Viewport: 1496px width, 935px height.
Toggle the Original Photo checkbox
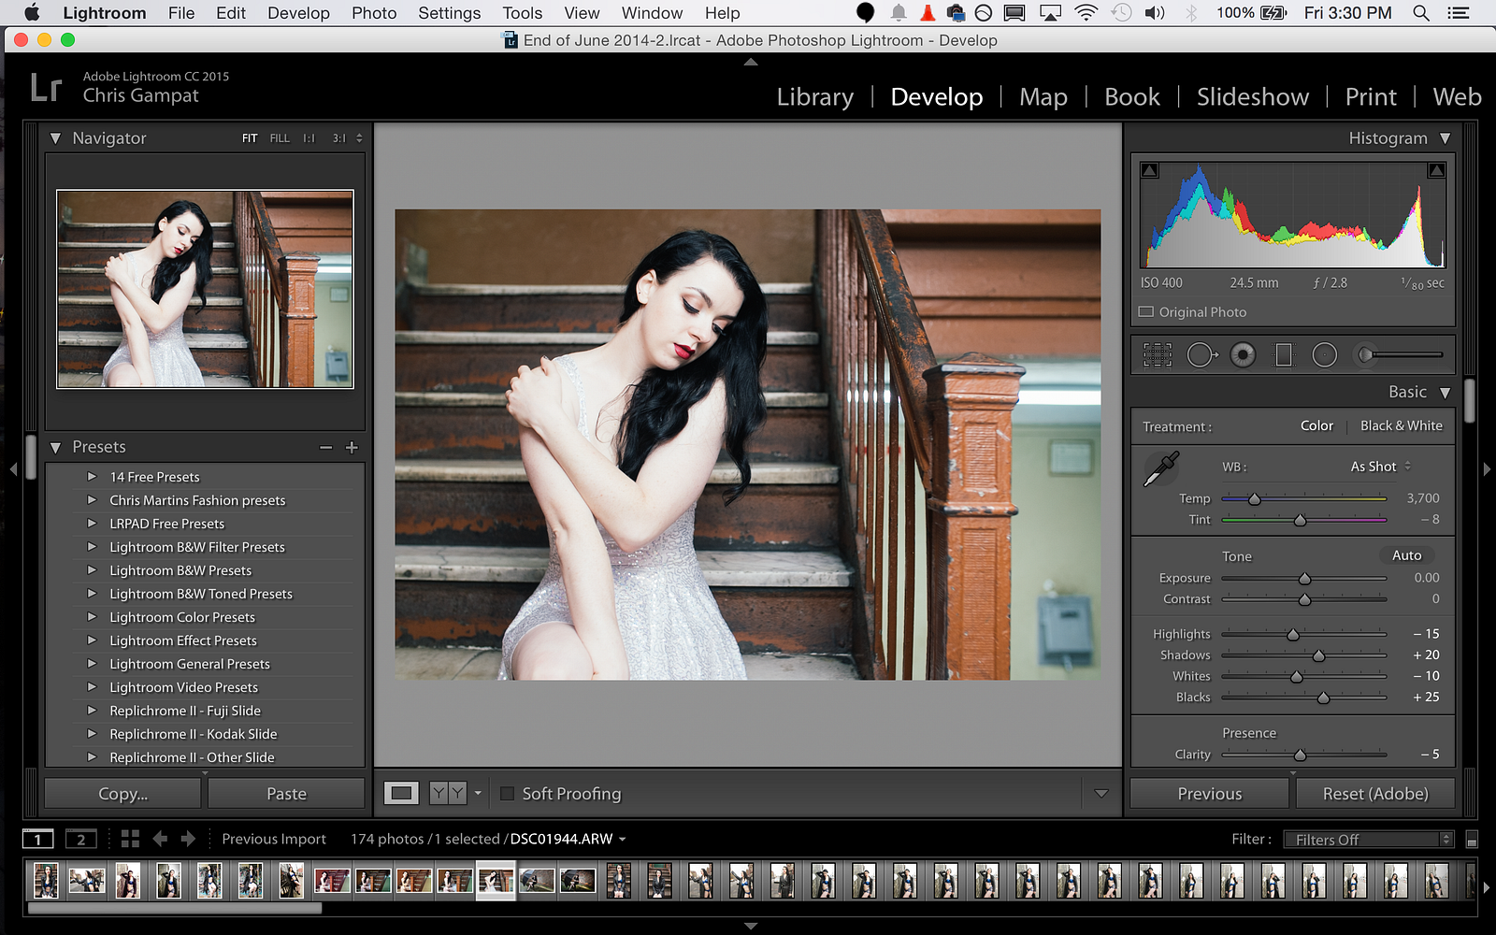pos(1146,312)
